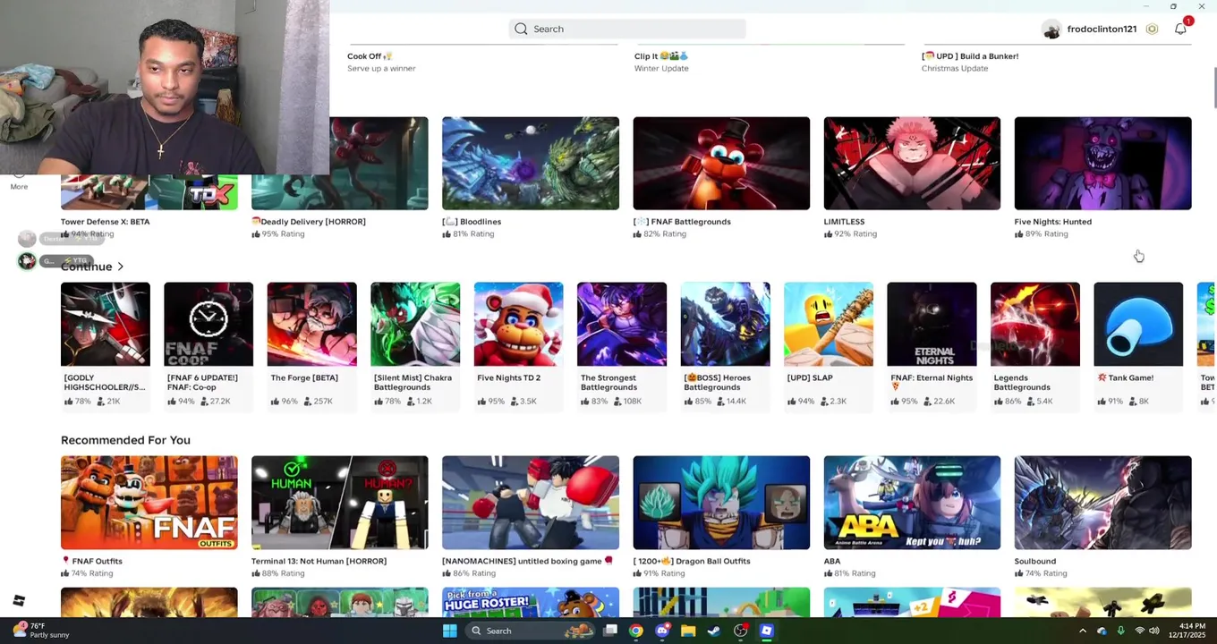Click the taskbar volume icon

pyautogui.click(x=1154, y=631)
